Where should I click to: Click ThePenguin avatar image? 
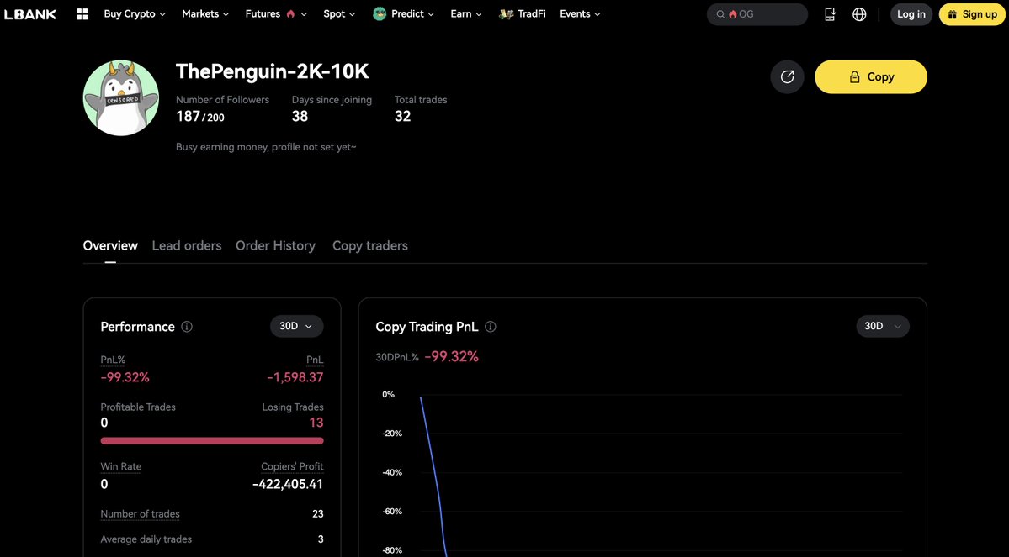coord(121,98)
